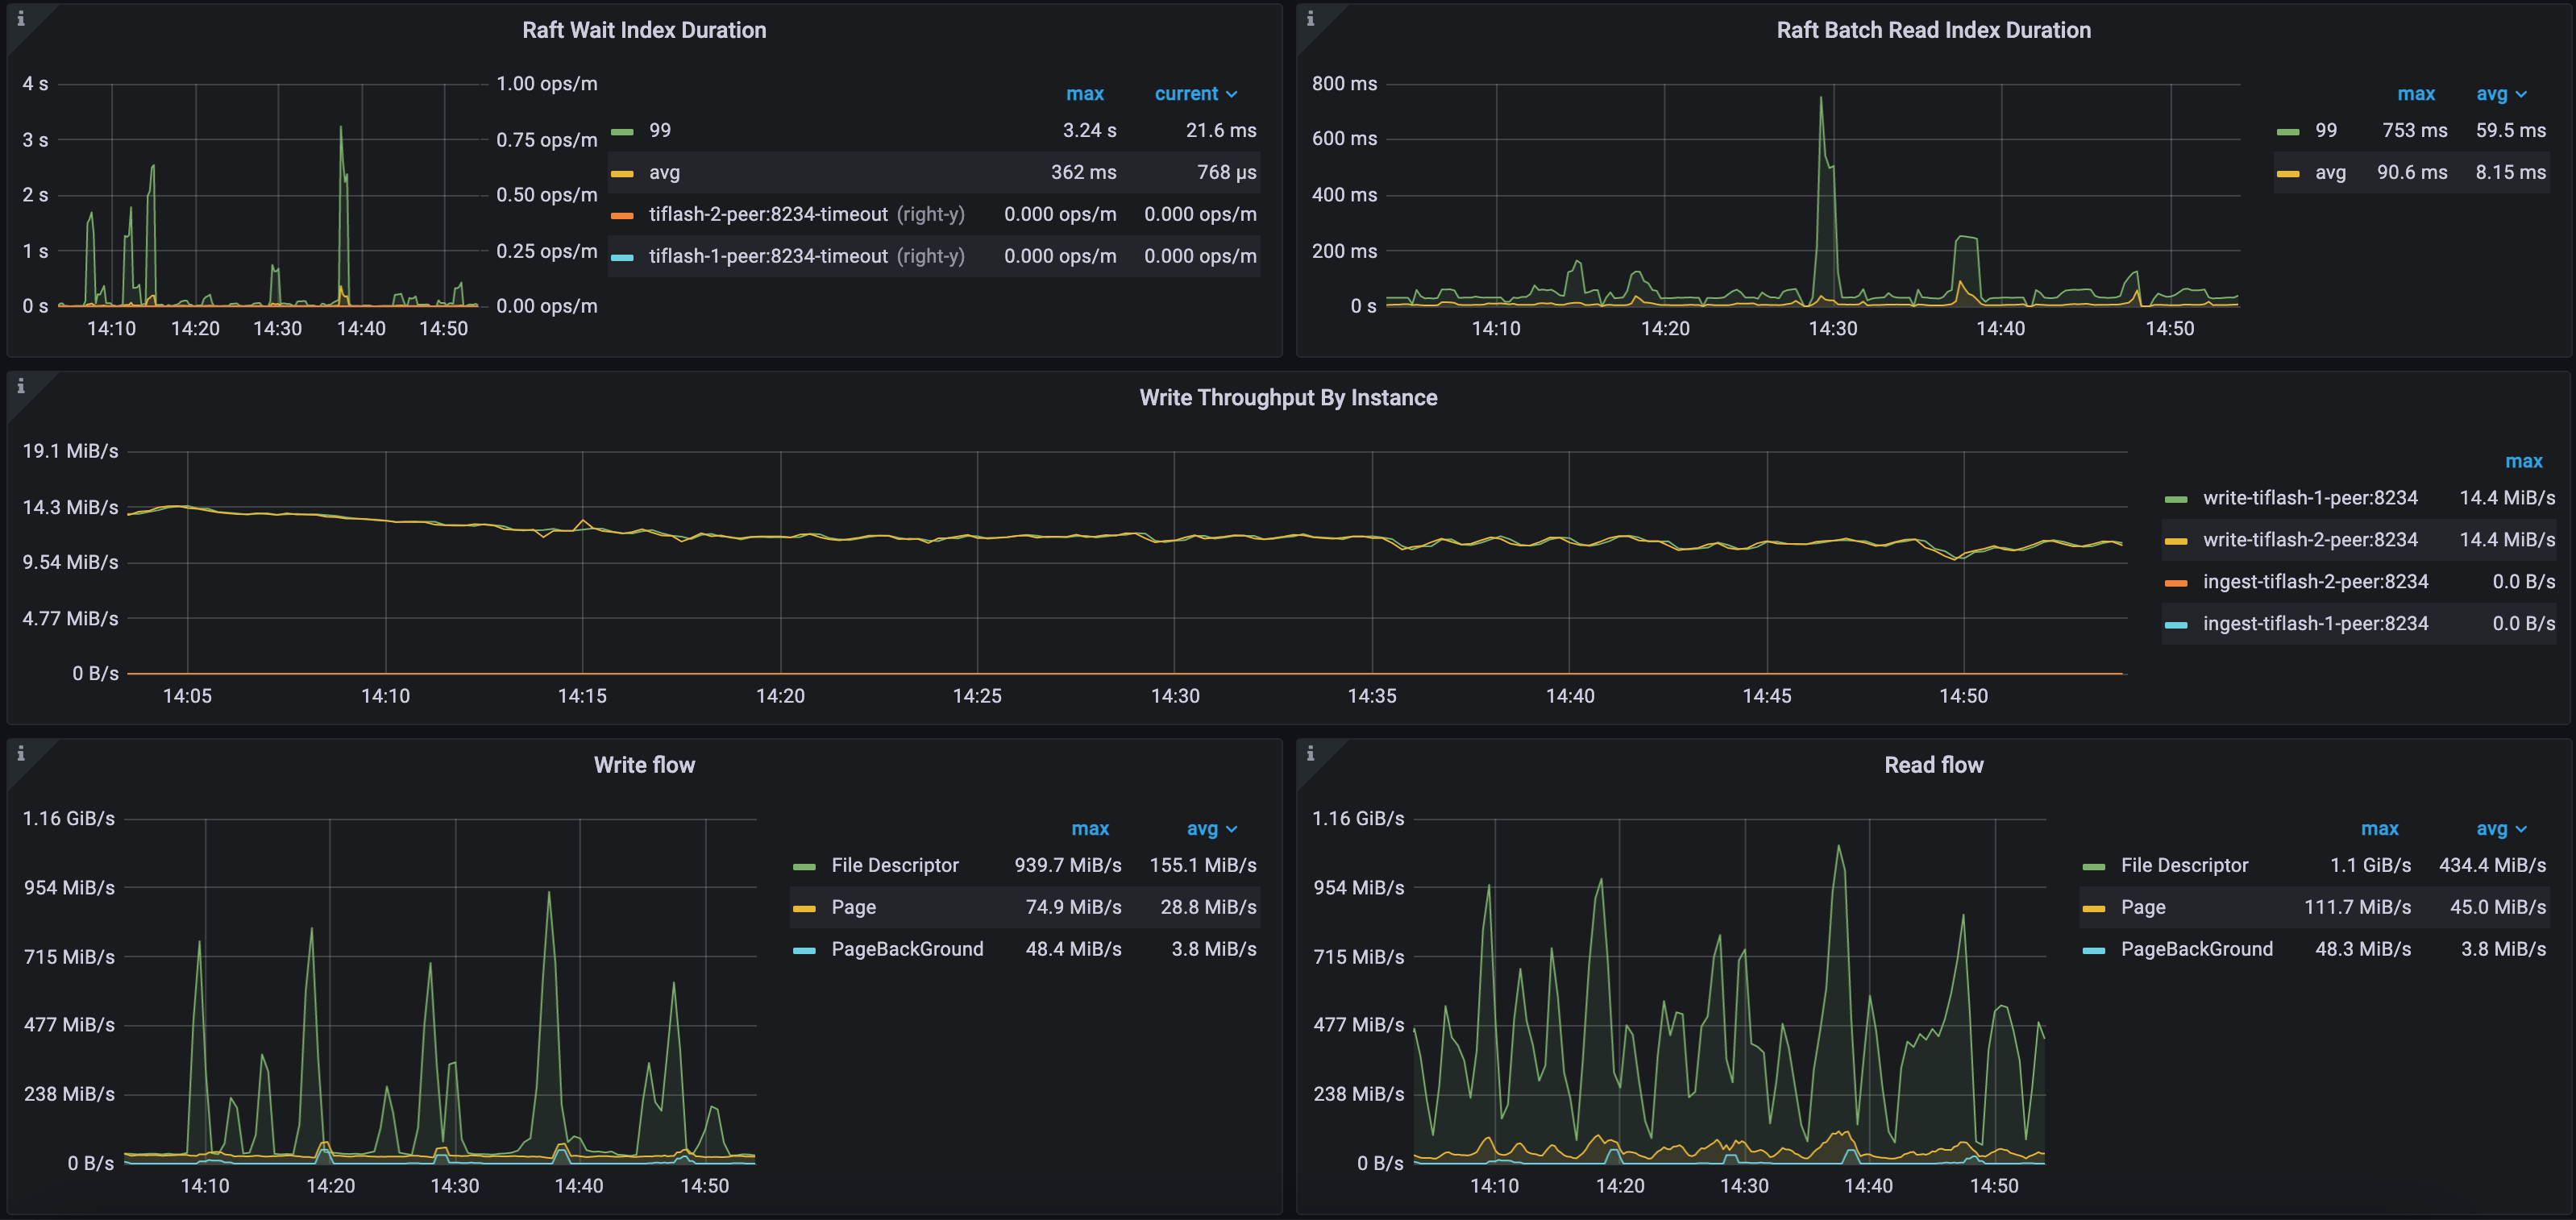Viewport: 2576px width, 1220px height.
Task: Open Write Throughput By Instance panel title menu
Action: pos(1287,398)
